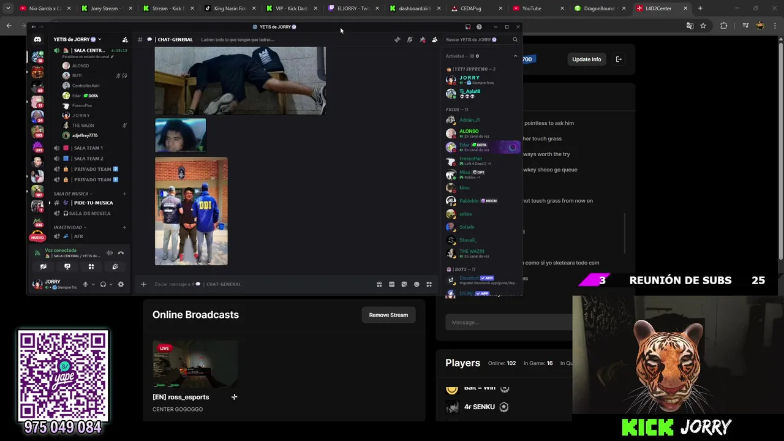This screenshot has height=441, width=784.
Task: Disconnect from voice with the hang-up icon
Action: (x=121, y=252)
